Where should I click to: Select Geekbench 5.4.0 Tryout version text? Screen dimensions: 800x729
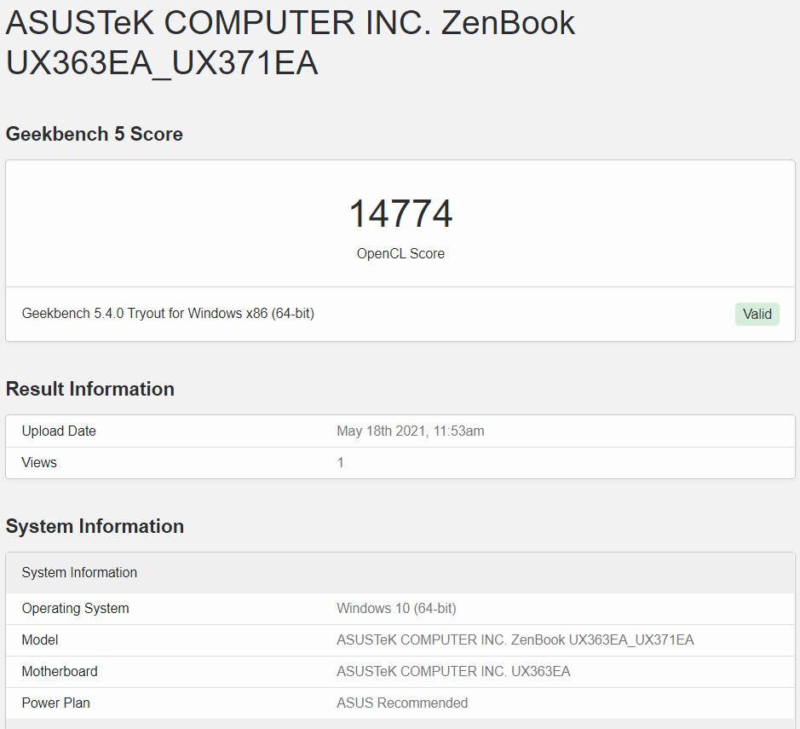[x=168, y=314]
